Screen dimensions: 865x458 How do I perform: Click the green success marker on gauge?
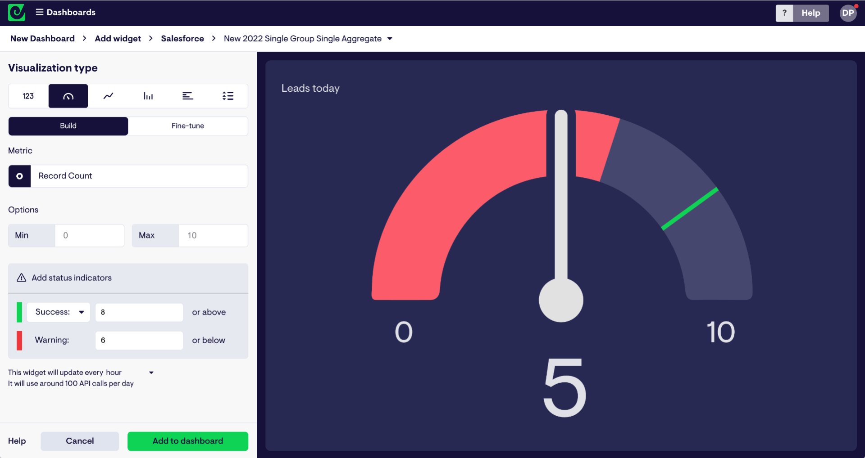coord(690,209)
